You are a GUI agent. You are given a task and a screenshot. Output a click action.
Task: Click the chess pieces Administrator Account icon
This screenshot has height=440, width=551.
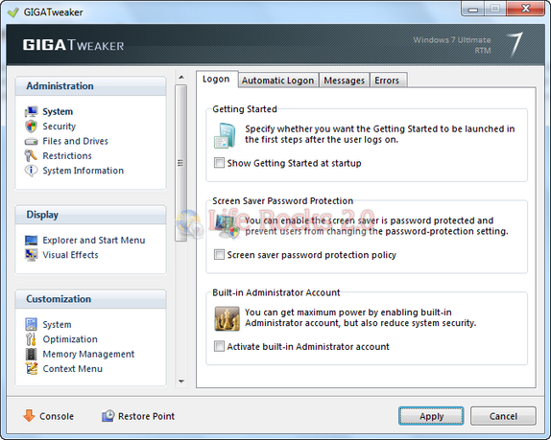tap(227, 318)
